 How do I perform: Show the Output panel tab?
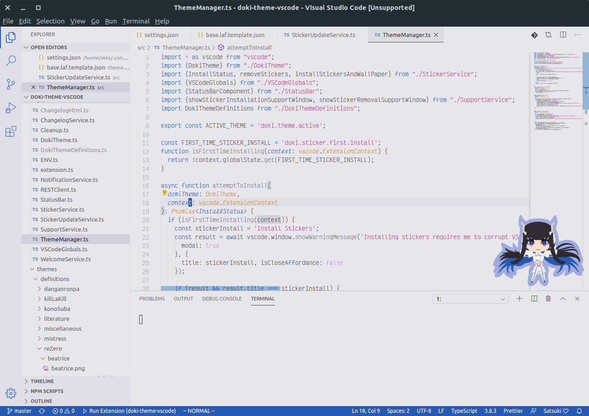[x=183, y=299]
